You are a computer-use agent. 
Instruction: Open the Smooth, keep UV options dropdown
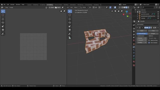[153, 38]
